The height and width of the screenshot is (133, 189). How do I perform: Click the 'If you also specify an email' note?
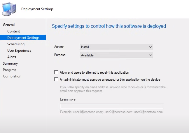point(113,89)
